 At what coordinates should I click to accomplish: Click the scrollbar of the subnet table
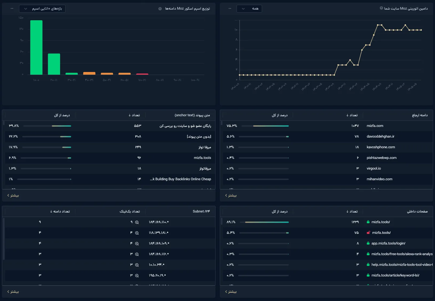coord(4,239)
